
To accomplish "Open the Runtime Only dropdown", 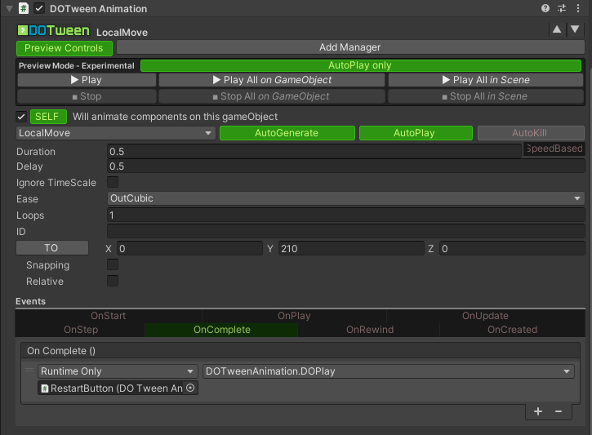I will 118,371.
